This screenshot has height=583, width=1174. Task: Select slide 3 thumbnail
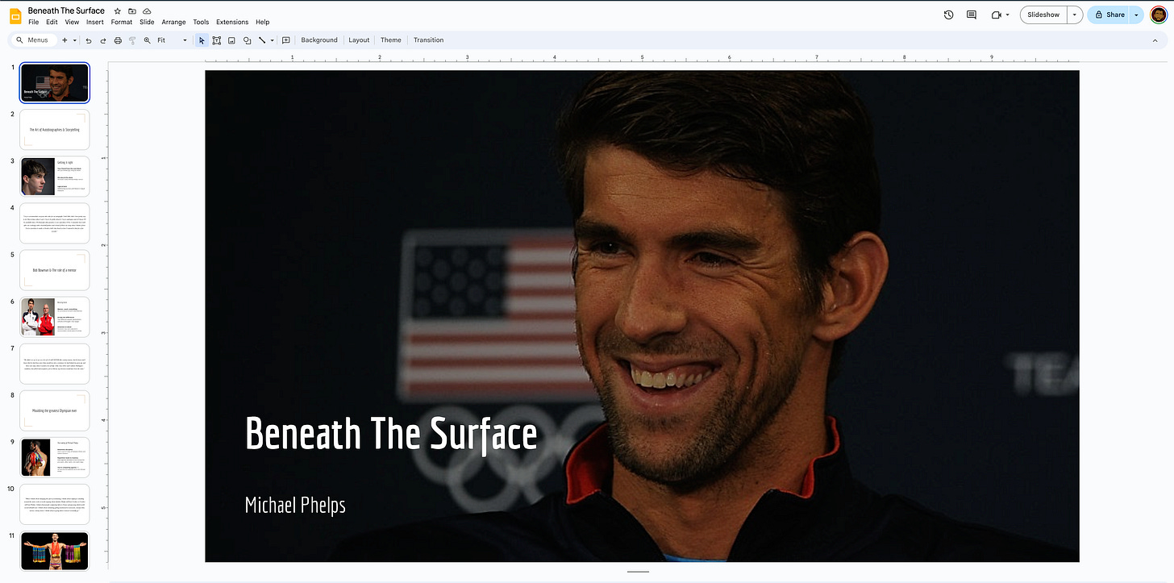point(55,177)
